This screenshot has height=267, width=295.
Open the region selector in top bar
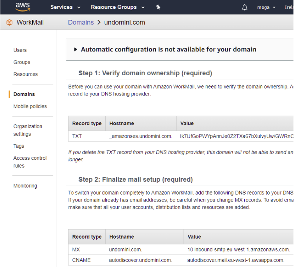pos(289,7)
